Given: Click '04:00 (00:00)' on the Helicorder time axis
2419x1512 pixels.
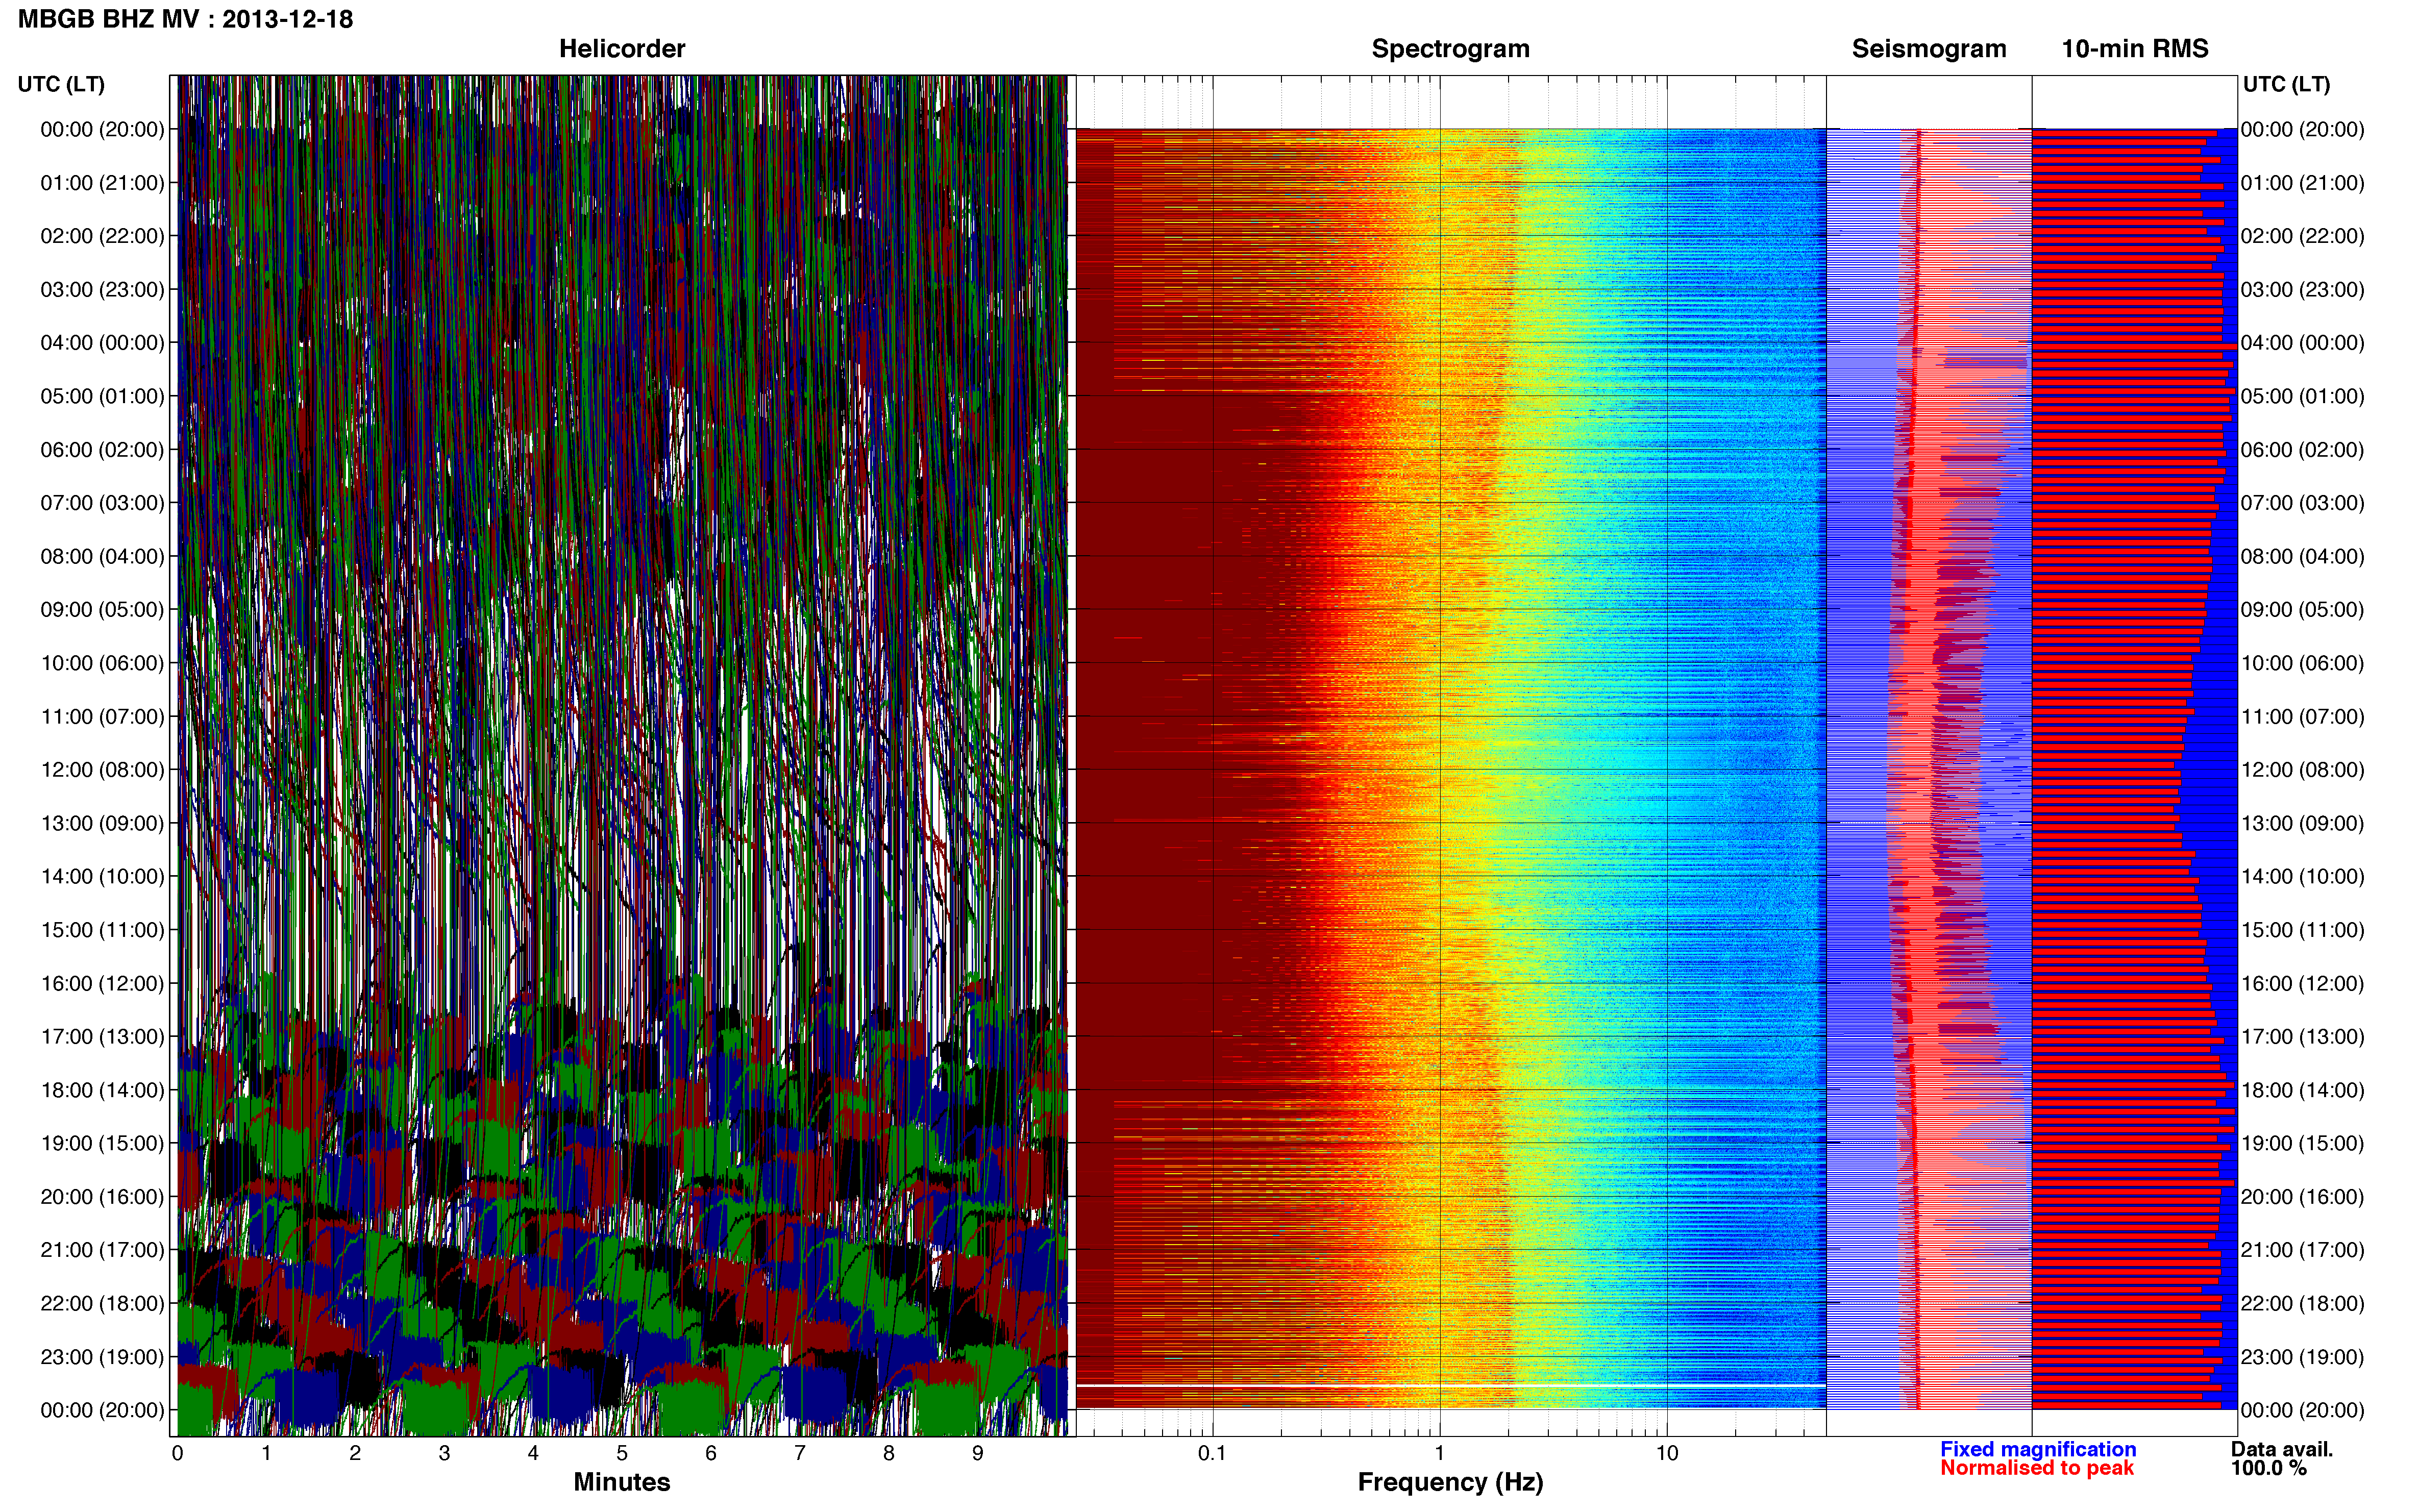Looking at the screenshot, I should [x=102, y=343].
